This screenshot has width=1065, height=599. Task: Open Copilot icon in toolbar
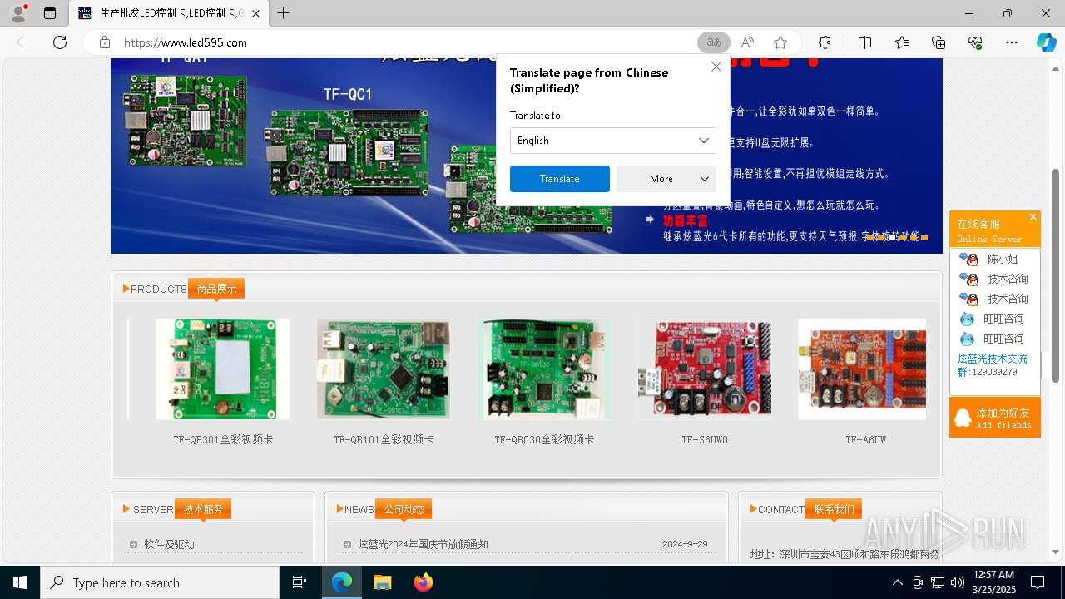(1046, 42)
